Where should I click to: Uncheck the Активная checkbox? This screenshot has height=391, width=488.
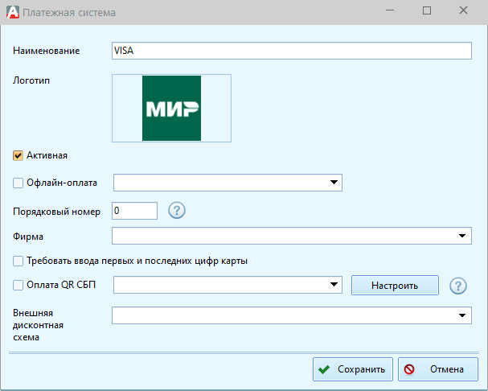[18, 155]
